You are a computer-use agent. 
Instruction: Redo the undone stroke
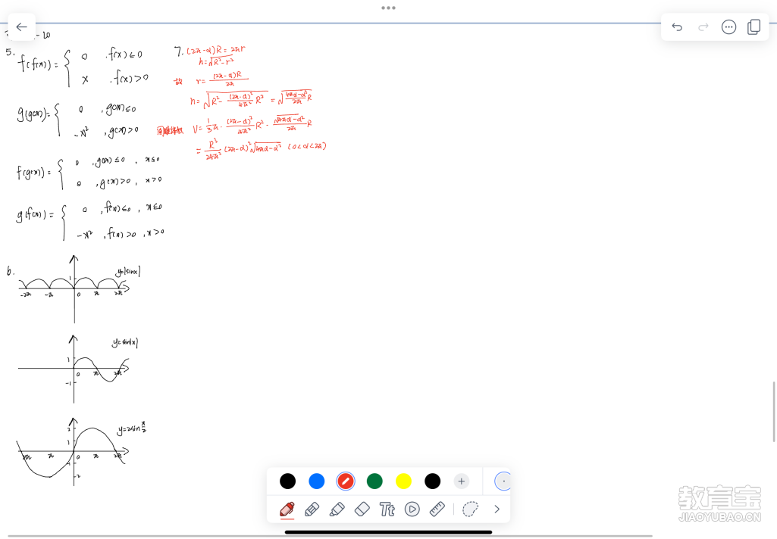point(703,27)
